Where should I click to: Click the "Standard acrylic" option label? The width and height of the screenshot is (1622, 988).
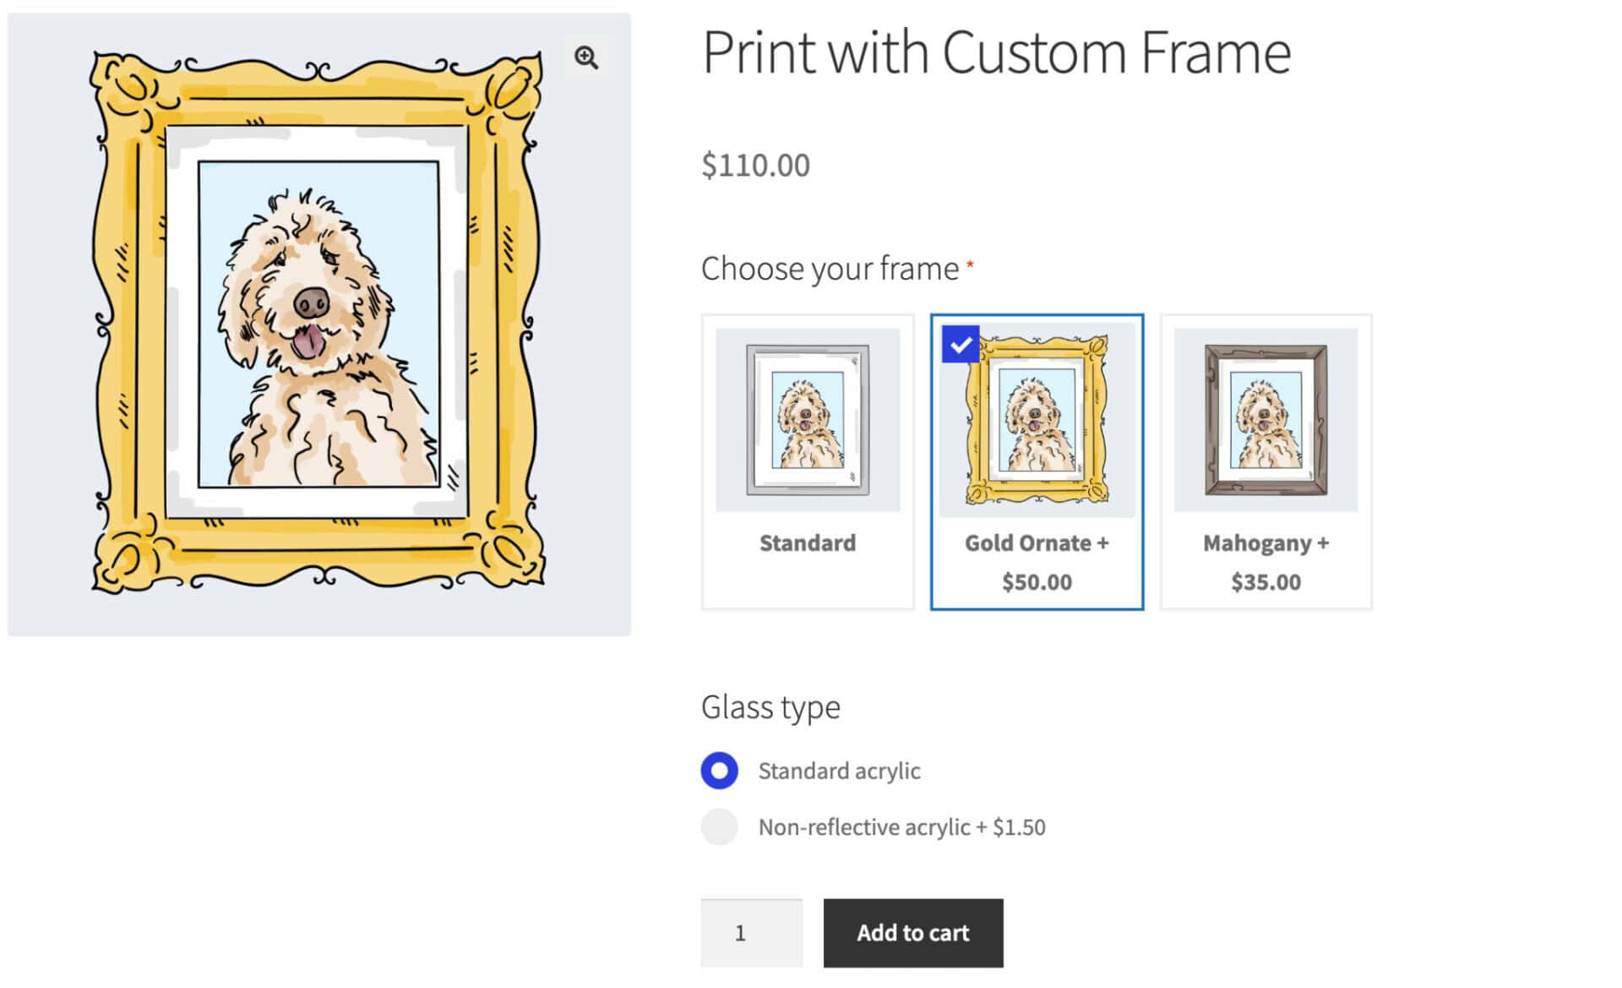(839, 771)
